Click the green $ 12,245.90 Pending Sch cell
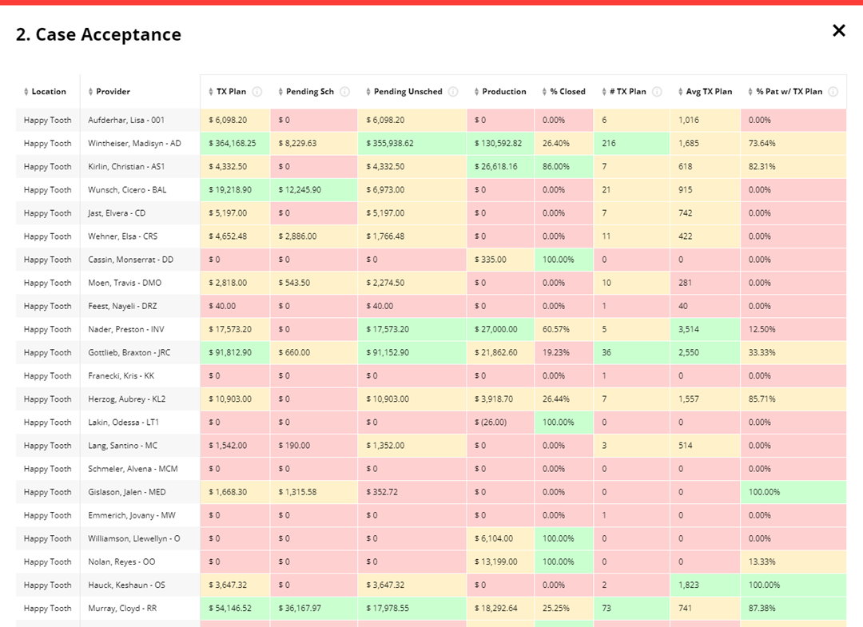This screenshot has height=627, width=863. tap(300, 190)
